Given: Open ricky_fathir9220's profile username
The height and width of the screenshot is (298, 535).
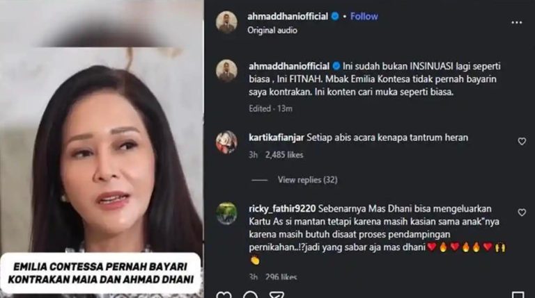Looking at the screenshot, I should point(282,208).
